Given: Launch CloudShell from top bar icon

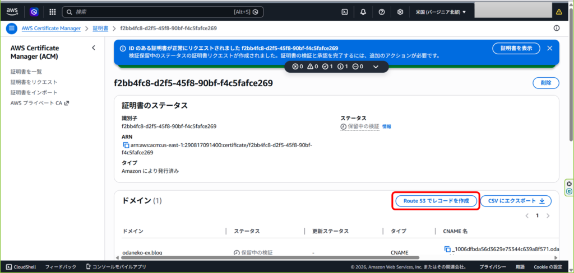Looking at the screenshot, I should [345, 12].
